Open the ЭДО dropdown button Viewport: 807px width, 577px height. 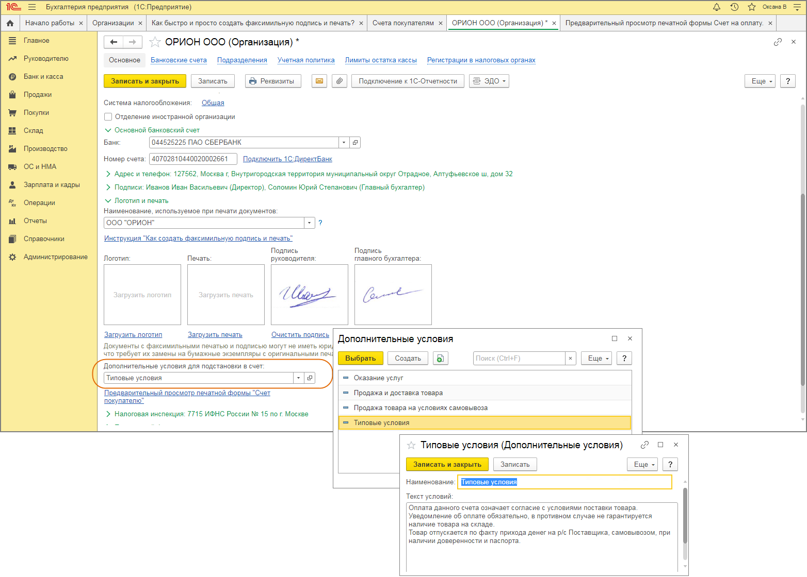point(489,81)
